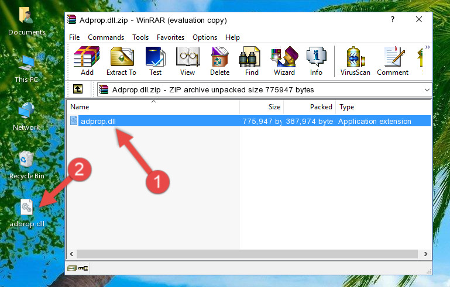The image size is (450, 287).
Task: Click the WinRAR title bar icon
Action: (71, 19)
